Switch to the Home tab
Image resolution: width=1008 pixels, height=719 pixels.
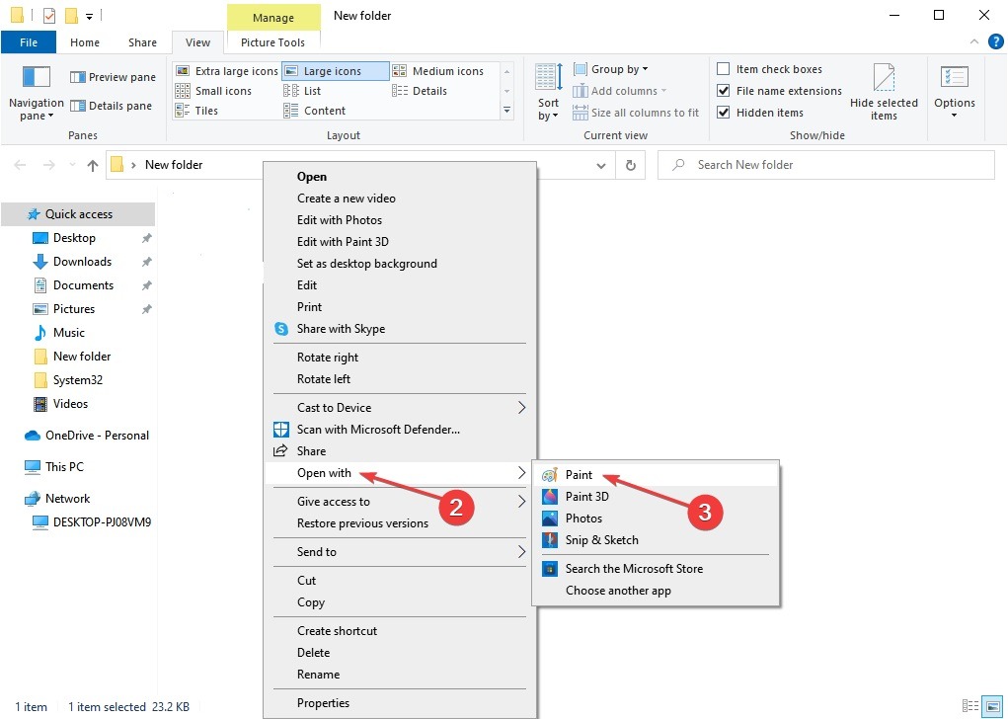(85, 42)
